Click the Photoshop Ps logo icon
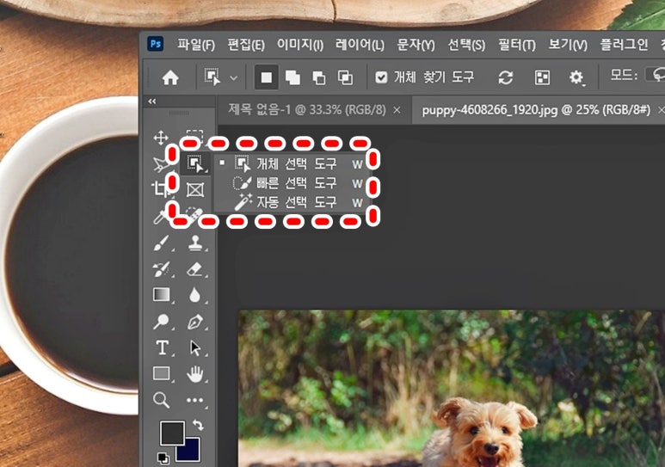Image resolution: width=665 pixels, height=467 pixels. (156, 44)
